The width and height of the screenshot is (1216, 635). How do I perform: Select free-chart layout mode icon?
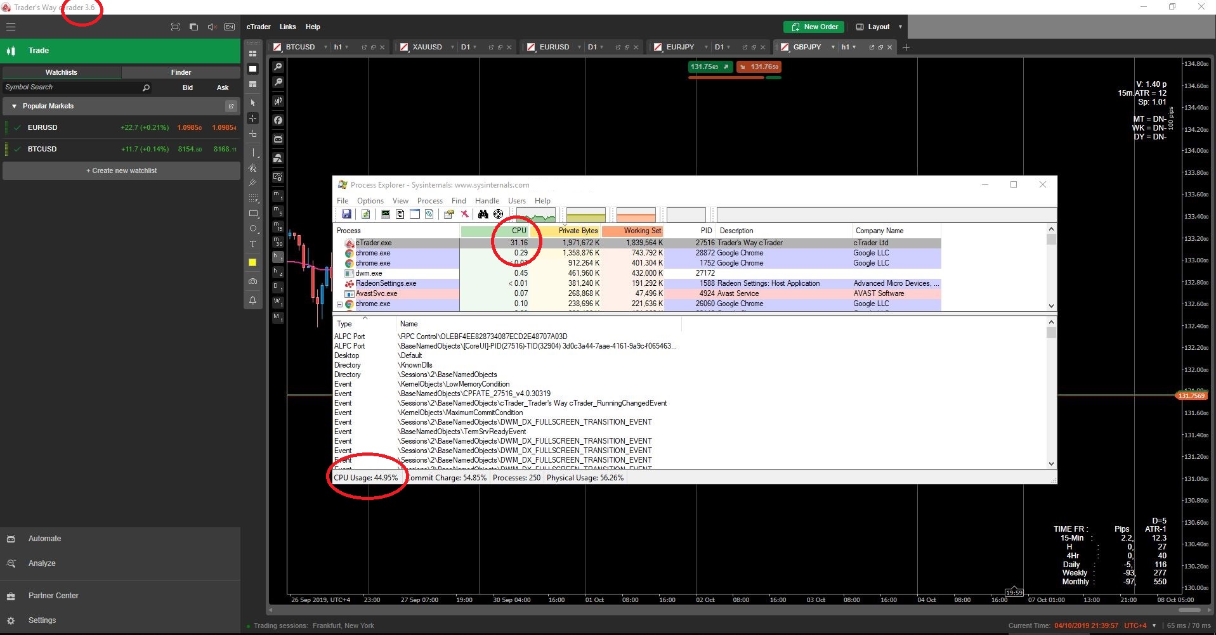pyautogui.click(x=252, y=84)
